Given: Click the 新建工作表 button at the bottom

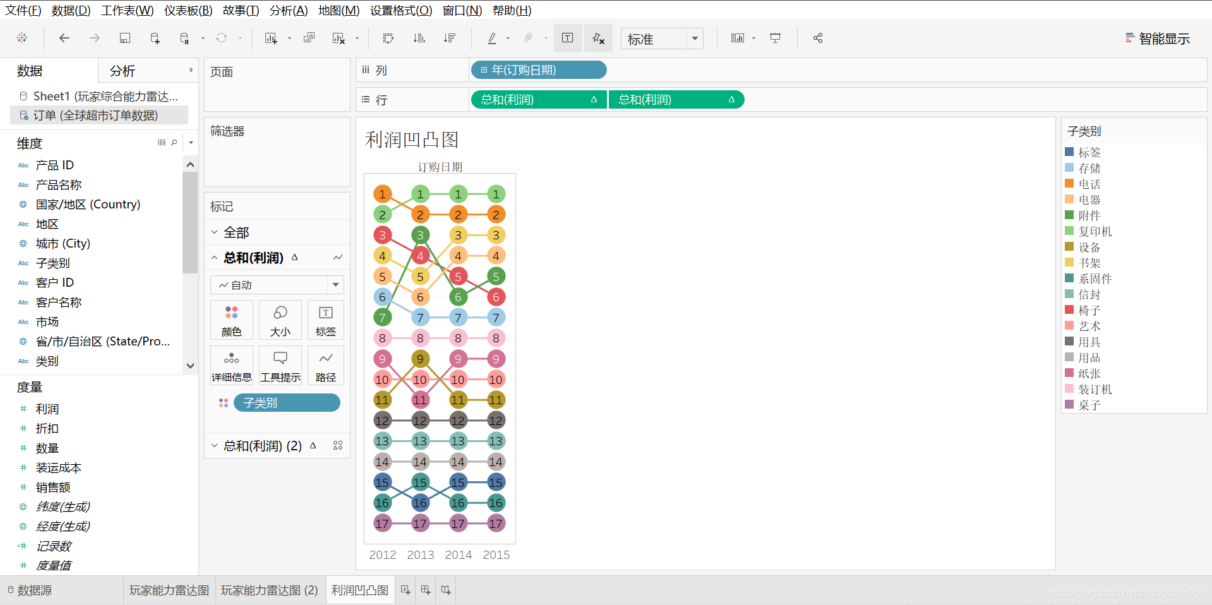Looking at the screenshot, I should (x=404, y=589).
